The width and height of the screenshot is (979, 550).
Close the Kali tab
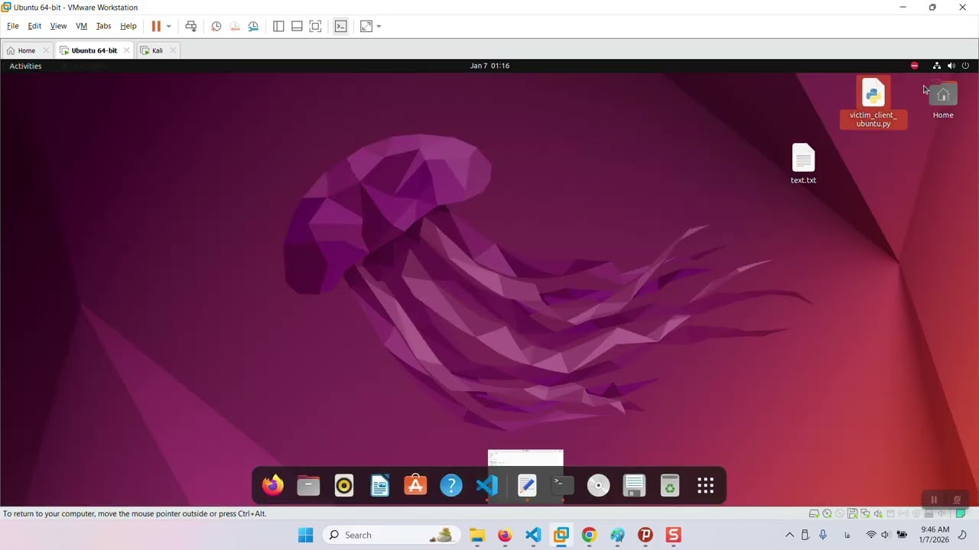(x=173, y=50)
